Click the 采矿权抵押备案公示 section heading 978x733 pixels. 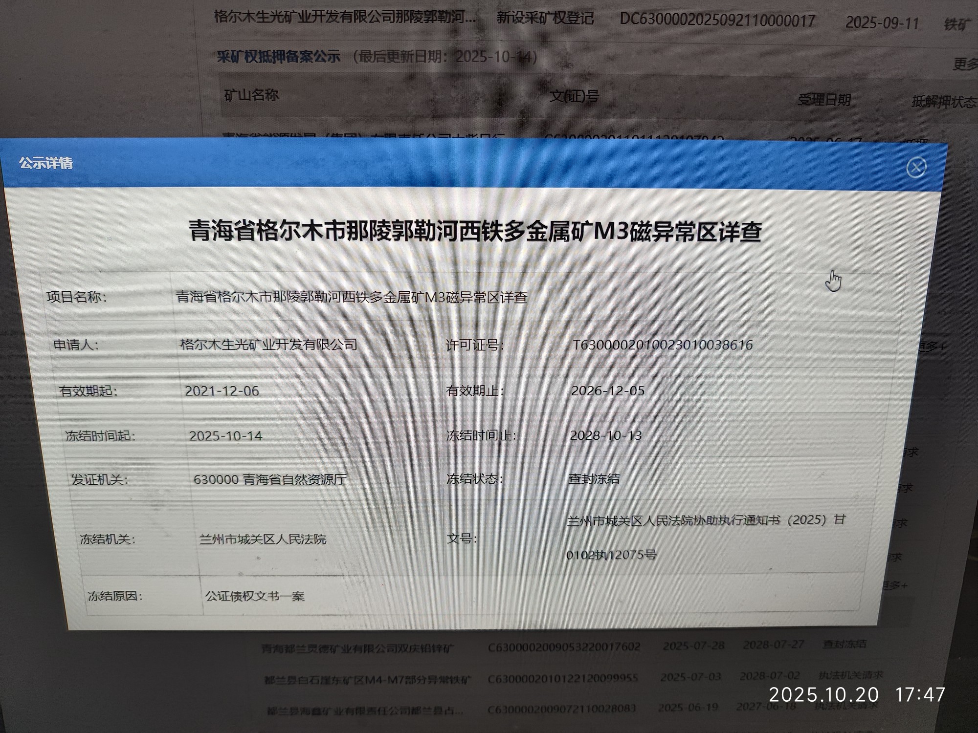click(x=278, y=57)
